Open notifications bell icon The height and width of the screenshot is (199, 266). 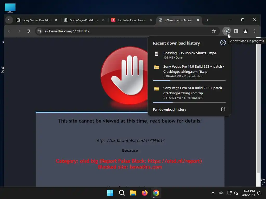[259, 193]
